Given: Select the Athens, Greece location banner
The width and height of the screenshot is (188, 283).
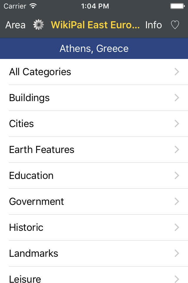Looking at the screenshot, I should [94, 48].
